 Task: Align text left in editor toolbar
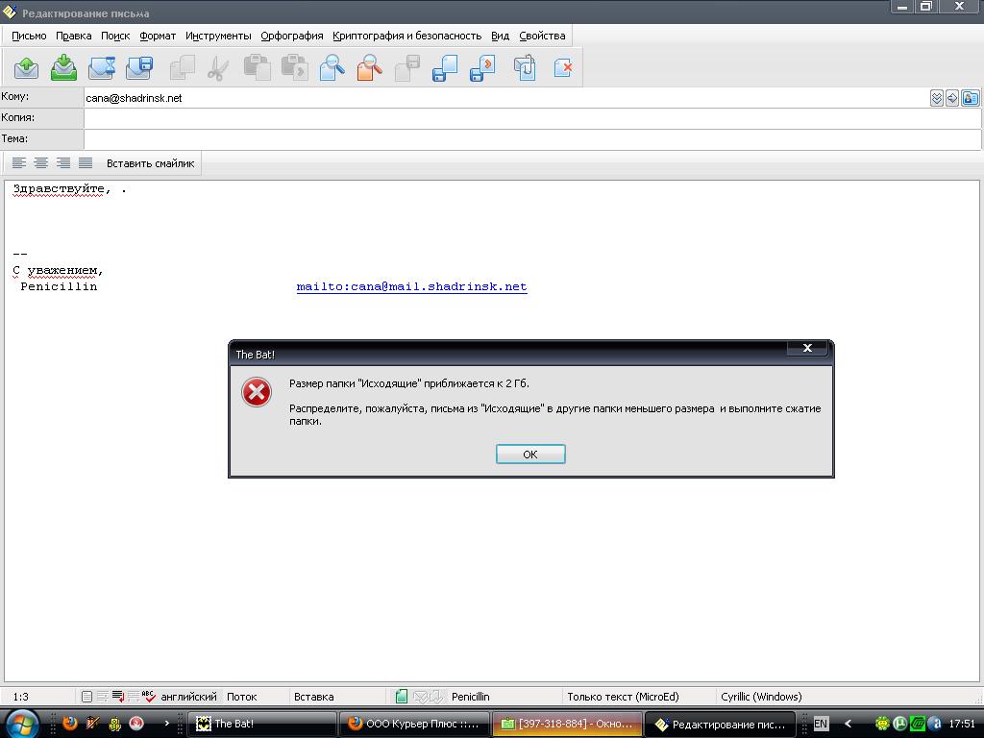(19, 163)
